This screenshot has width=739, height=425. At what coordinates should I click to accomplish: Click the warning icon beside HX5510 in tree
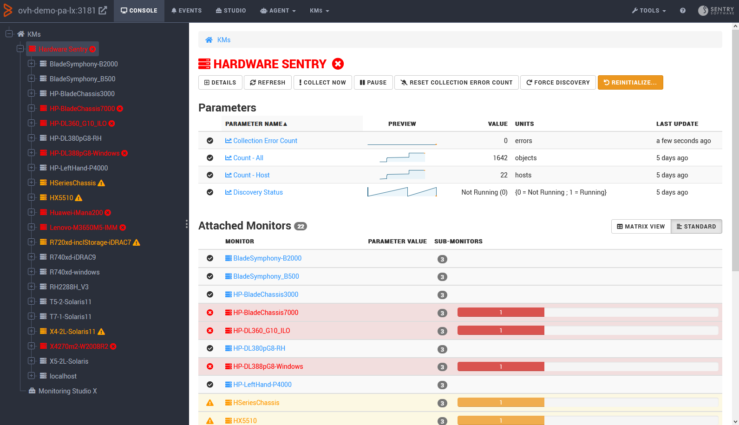pos(78,198)
